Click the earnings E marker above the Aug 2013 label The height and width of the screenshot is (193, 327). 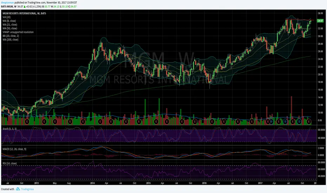click(x=70, y=121)
